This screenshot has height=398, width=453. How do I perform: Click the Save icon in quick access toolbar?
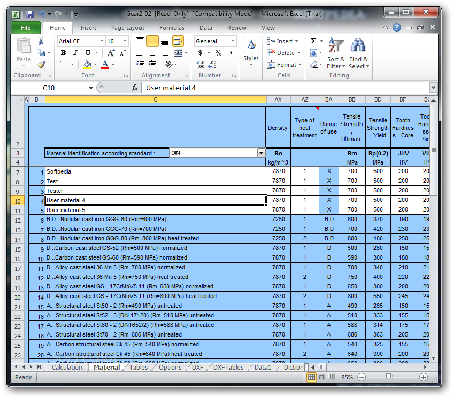(x=30, y=14)
